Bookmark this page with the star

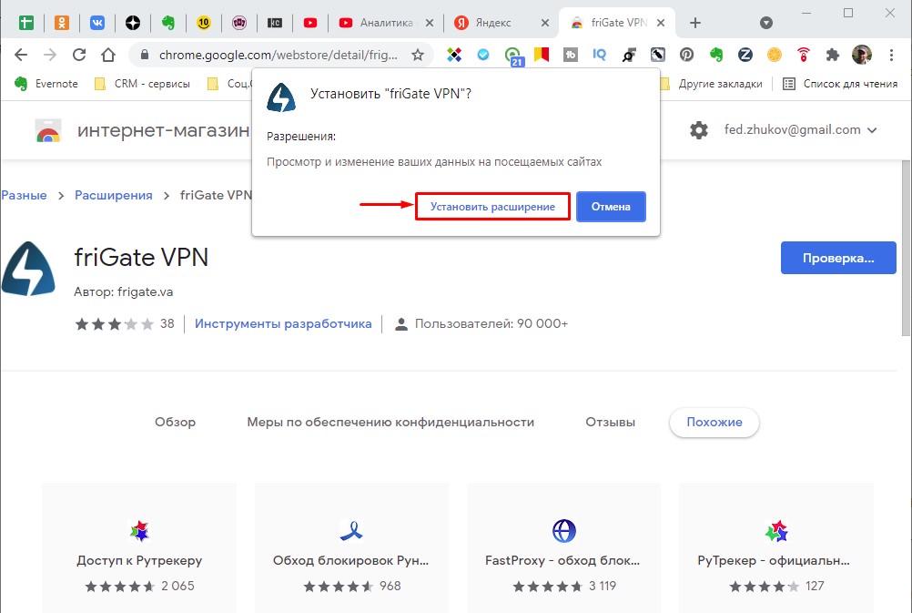point(418,55)
